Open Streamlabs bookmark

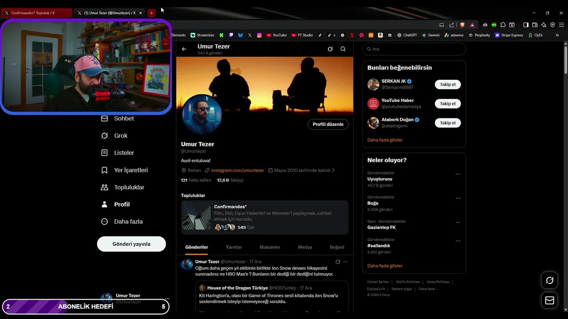pyautogui.click(x=202, y=35)
